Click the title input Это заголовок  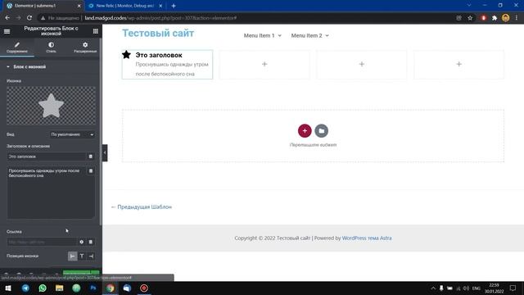click(x=46, y=157)
